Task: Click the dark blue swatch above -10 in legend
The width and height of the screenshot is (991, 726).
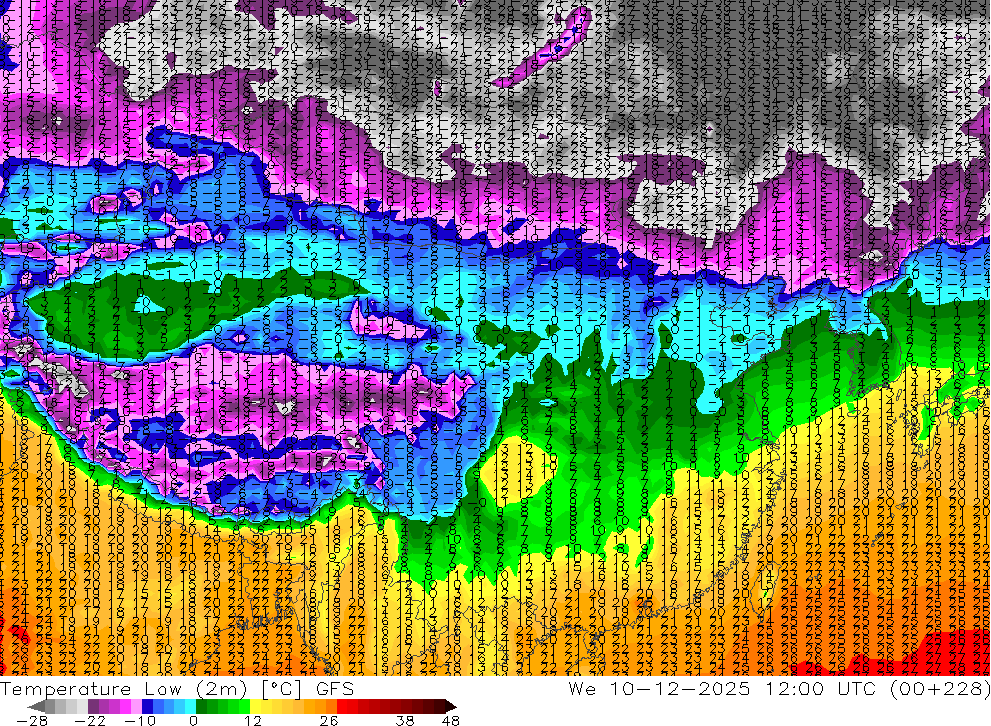Action: click(x=147, y=706)
